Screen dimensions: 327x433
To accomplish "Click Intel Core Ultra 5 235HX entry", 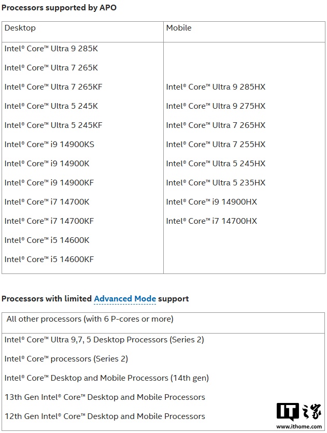I will pos(216,183).
